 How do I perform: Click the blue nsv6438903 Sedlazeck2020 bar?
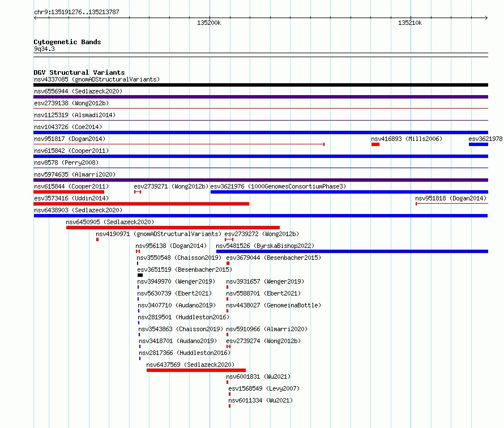pos(260,216)
